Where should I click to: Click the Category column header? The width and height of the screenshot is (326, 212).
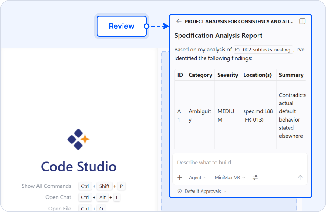point(200,75)
